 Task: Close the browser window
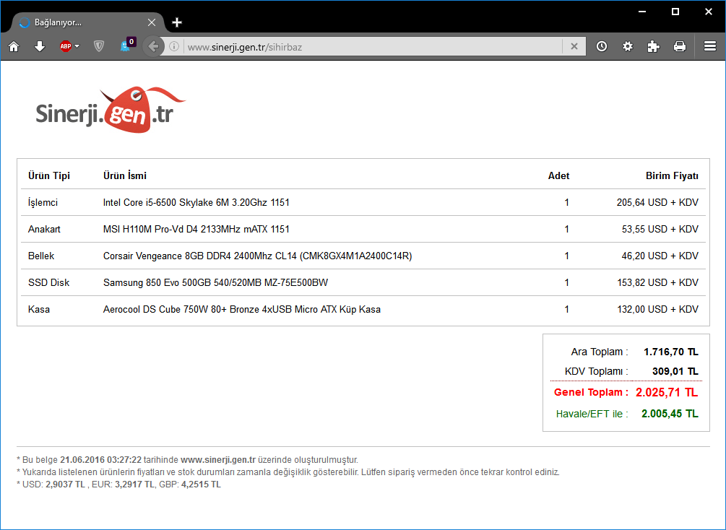pyautogui.click(x=709, y=12)
